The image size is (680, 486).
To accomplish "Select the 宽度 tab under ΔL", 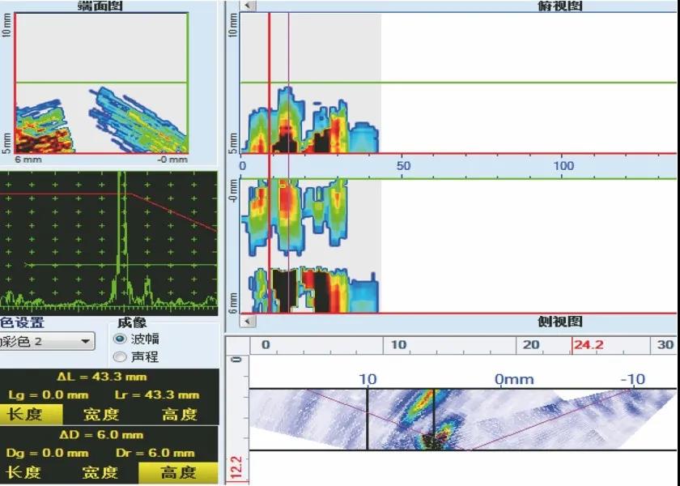I will 101,414.
